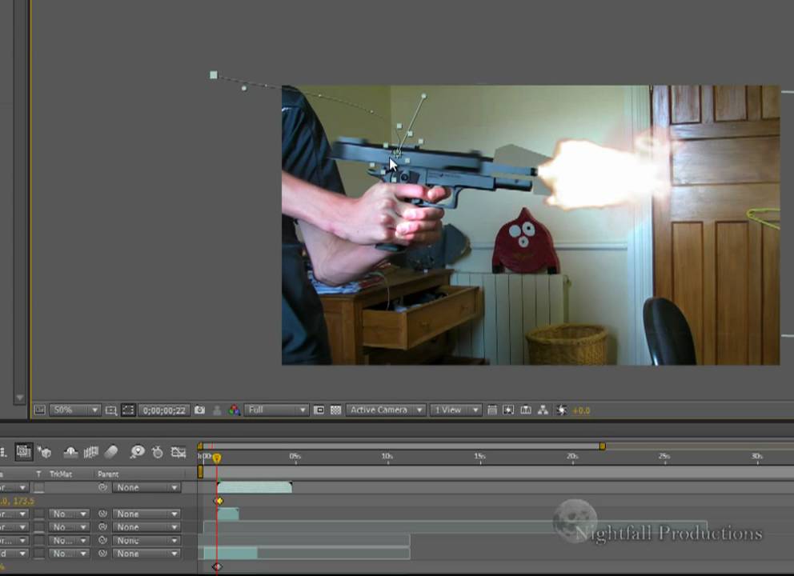794x576 pixels.
Task: Click the bottom layer's parent pick whip
Action: [x=102, y=554]
